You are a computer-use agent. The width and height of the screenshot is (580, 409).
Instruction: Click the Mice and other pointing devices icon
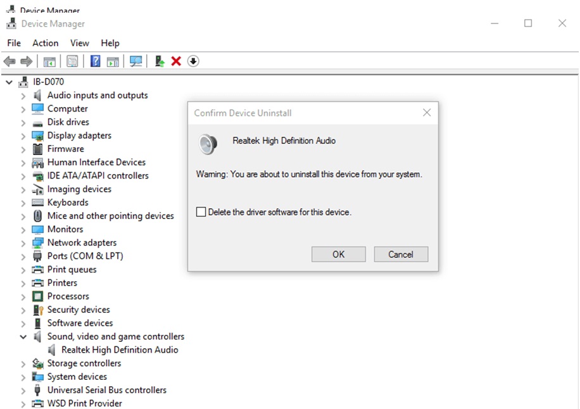tap(37, 216)
